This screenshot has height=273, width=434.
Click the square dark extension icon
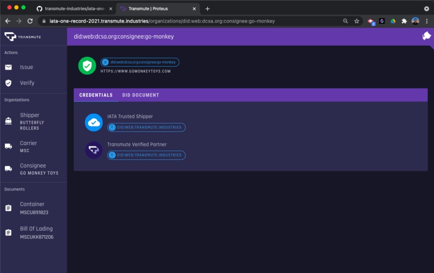click(382, 21)
